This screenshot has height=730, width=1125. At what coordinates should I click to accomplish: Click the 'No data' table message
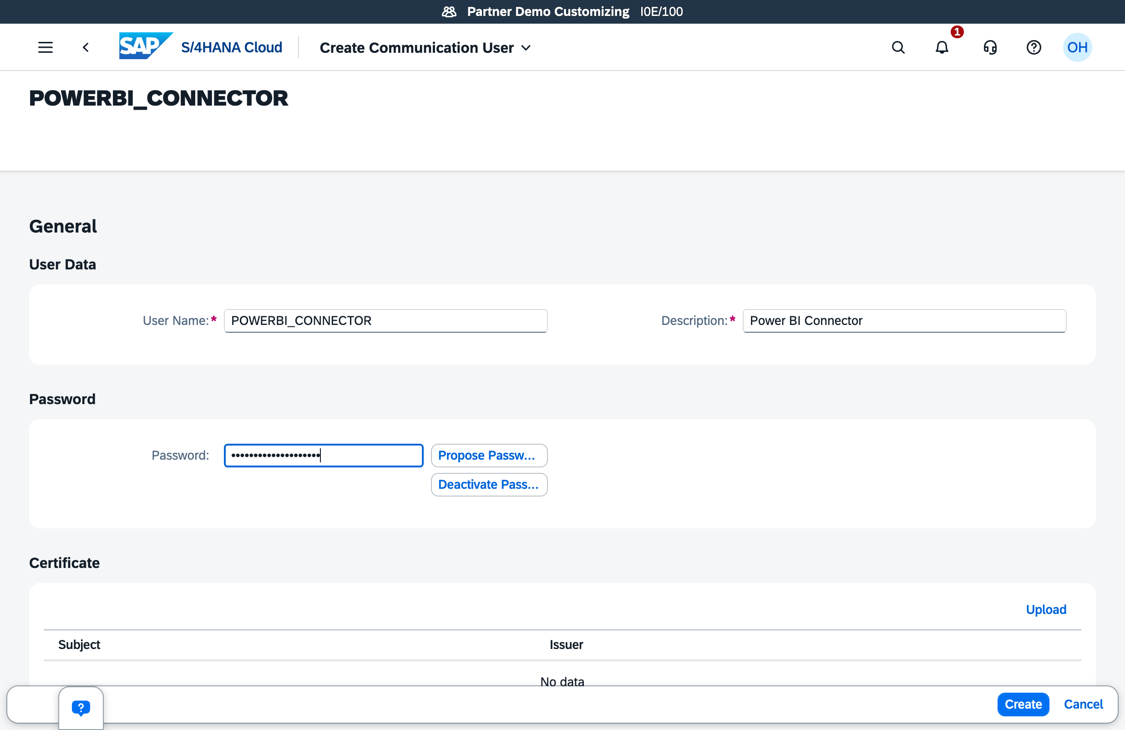click(x=562, y=682)
